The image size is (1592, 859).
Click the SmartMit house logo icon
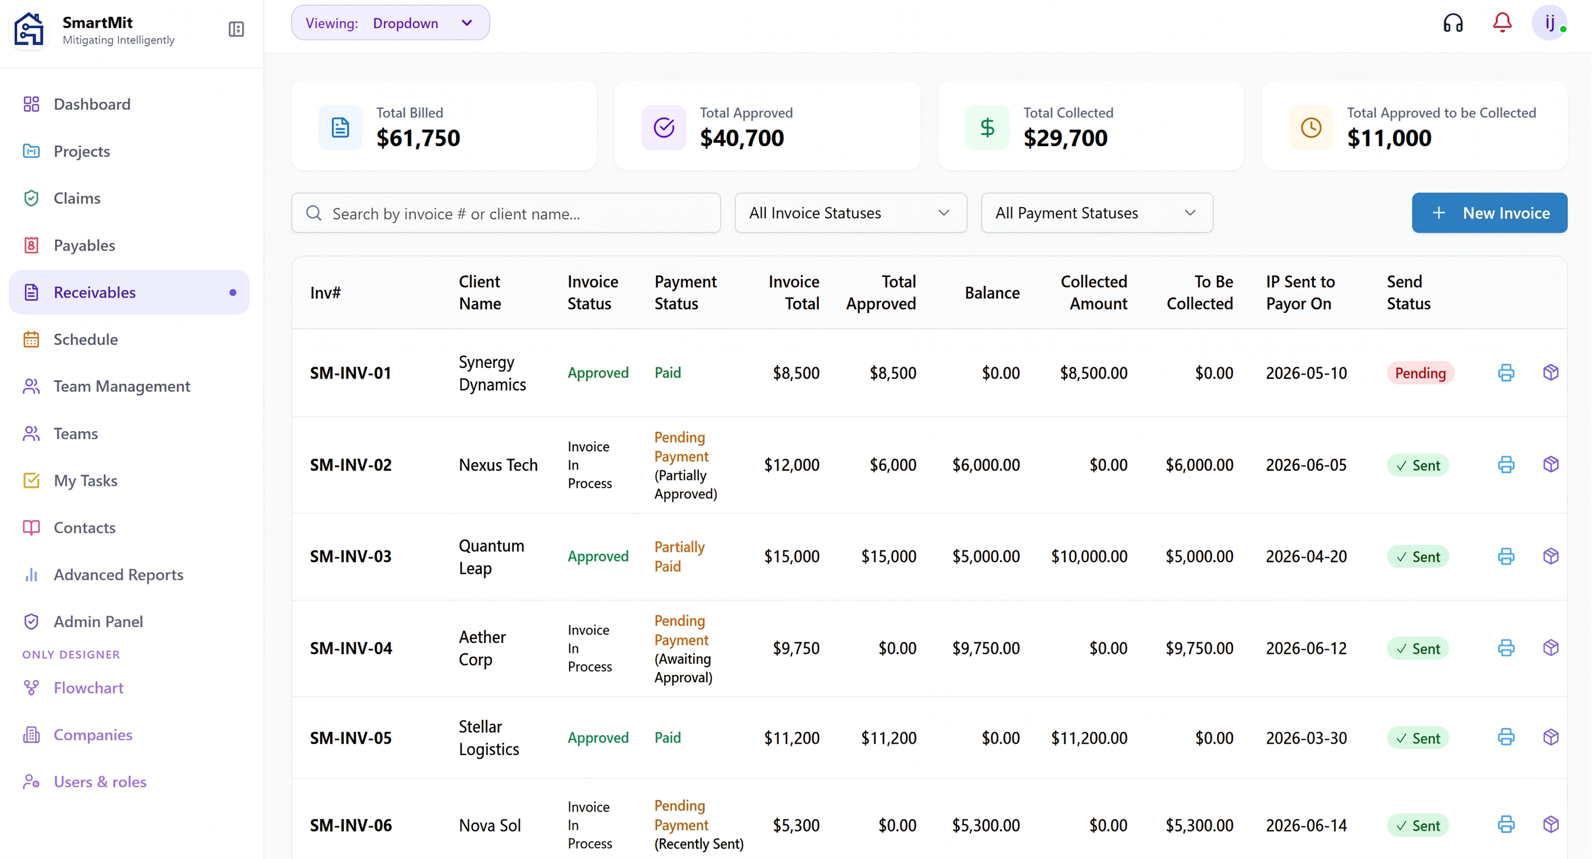pyautogui.click(x=29, y=29)
